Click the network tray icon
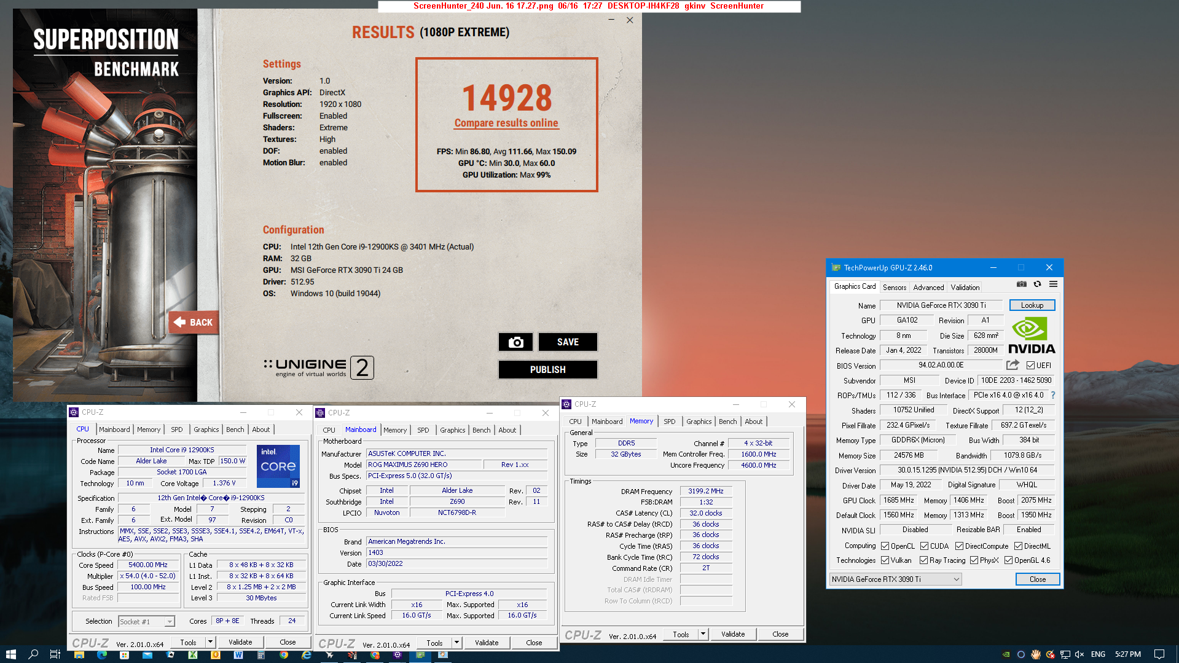1179x663 pixels. (1065, 654)
